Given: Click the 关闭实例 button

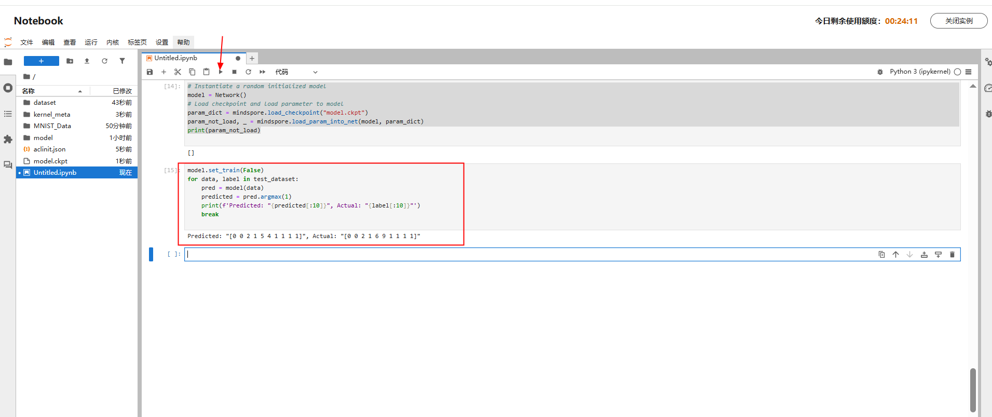Looking at the screenshot, I should (x=959, y=21).
